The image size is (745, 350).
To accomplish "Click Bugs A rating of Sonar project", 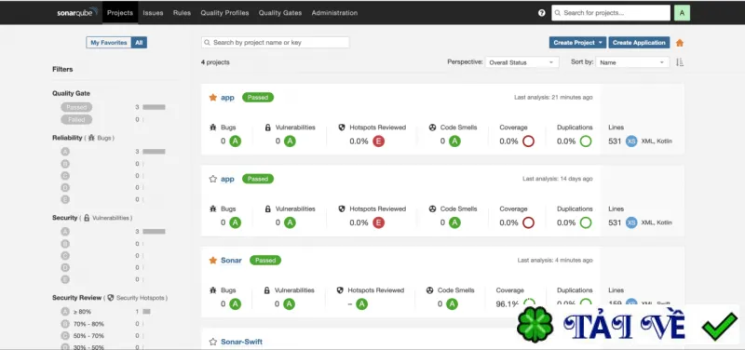I will point(236,304).
